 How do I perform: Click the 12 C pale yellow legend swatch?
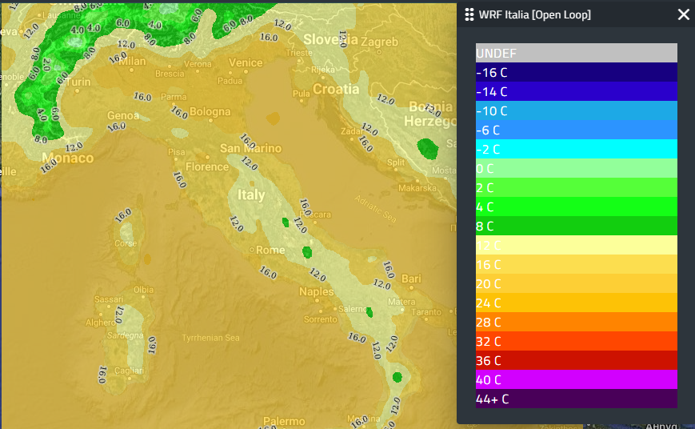[x=576, y=245]
